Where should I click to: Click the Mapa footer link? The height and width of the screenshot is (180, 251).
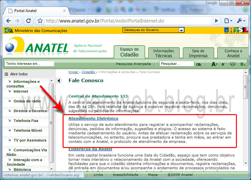pos(153,174)
